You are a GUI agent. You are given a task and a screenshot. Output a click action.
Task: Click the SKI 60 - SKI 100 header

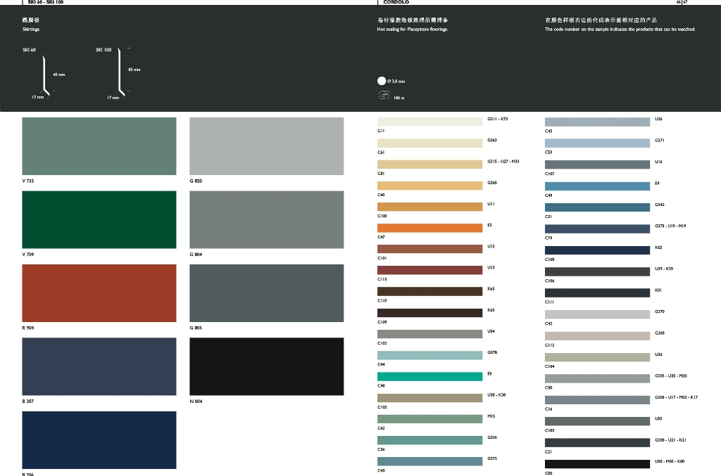(46, 2)
